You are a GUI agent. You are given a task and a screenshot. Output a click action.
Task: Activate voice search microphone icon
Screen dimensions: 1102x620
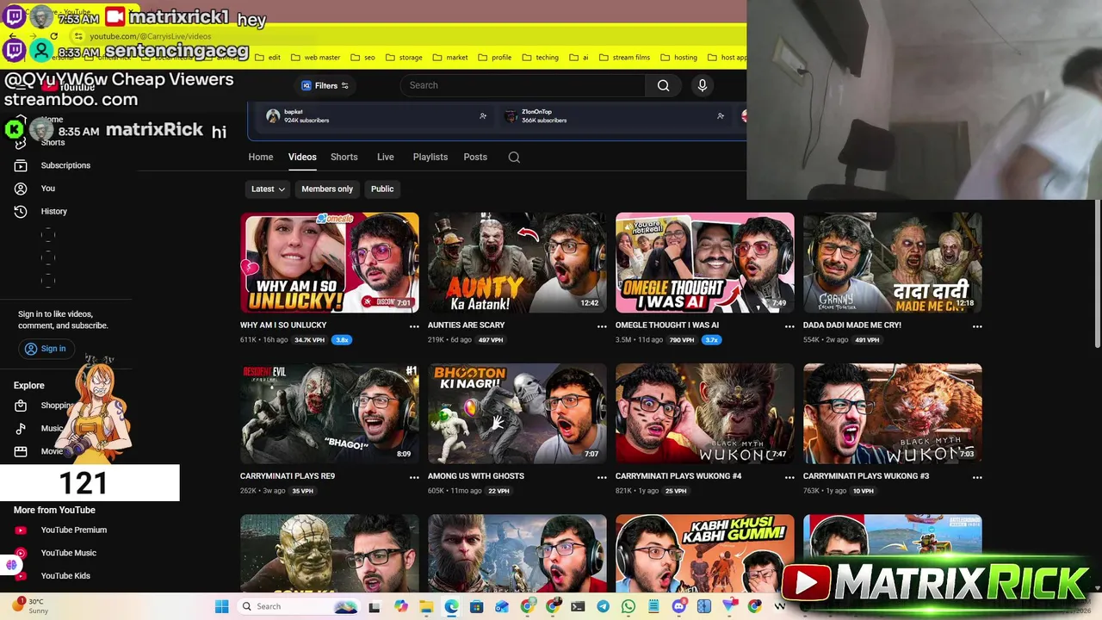[703, 85]
